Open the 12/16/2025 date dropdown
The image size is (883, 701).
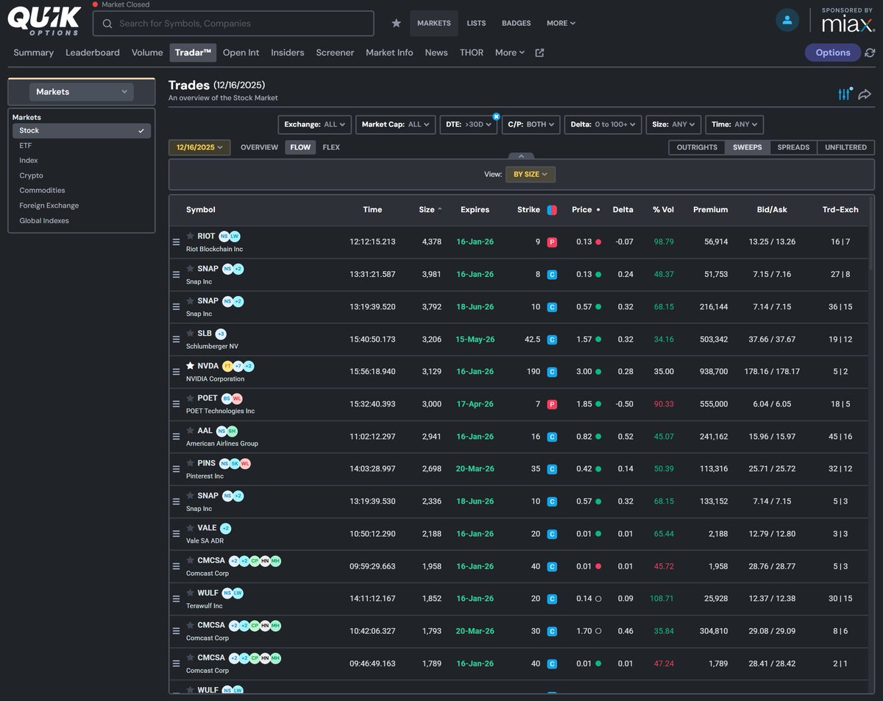(x=199, y=147)
